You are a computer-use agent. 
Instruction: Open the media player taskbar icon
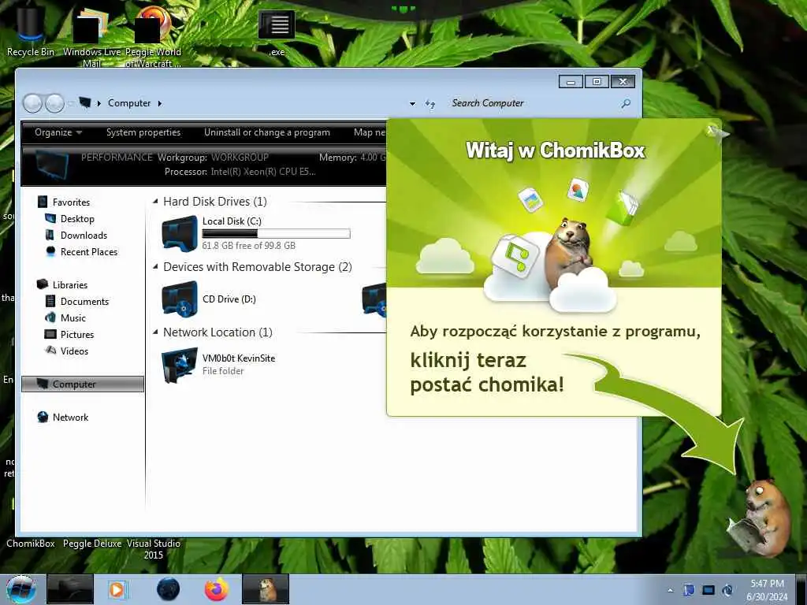pyautogui.click(x=118, y=589)
